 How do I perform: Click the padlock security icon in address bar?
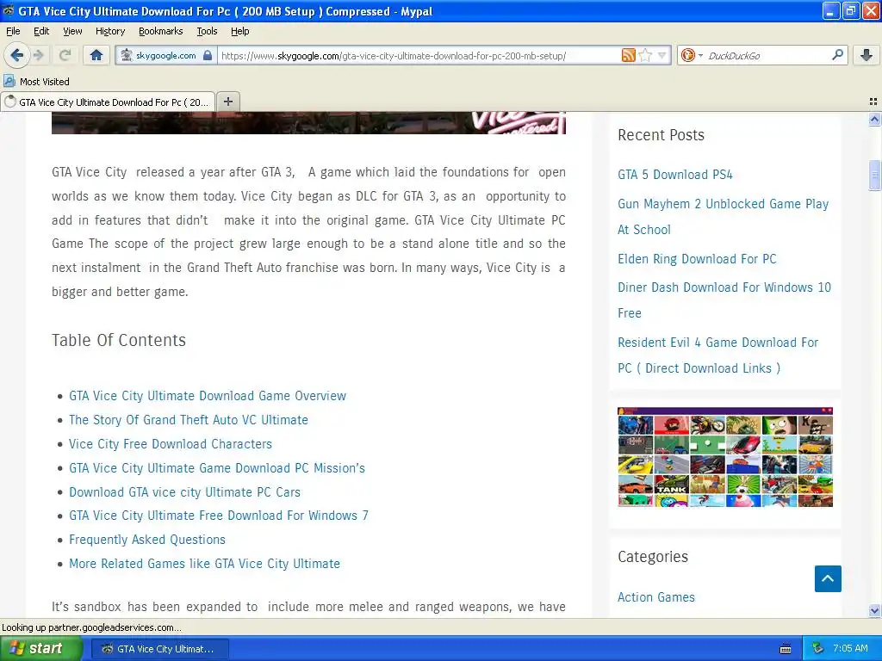[x=208, y=55]
